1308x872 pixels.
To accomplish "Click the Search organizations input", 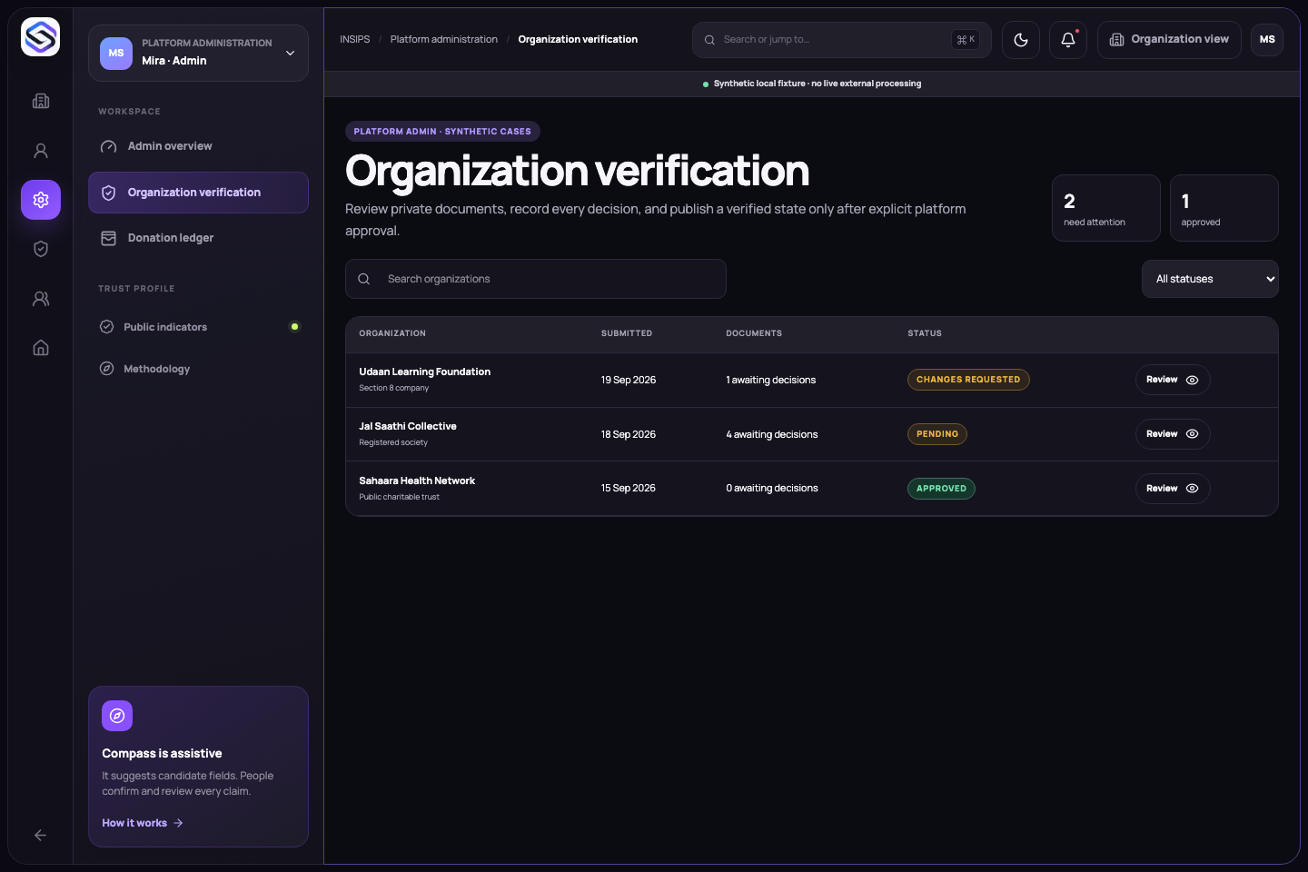I will tap(536, 279).
